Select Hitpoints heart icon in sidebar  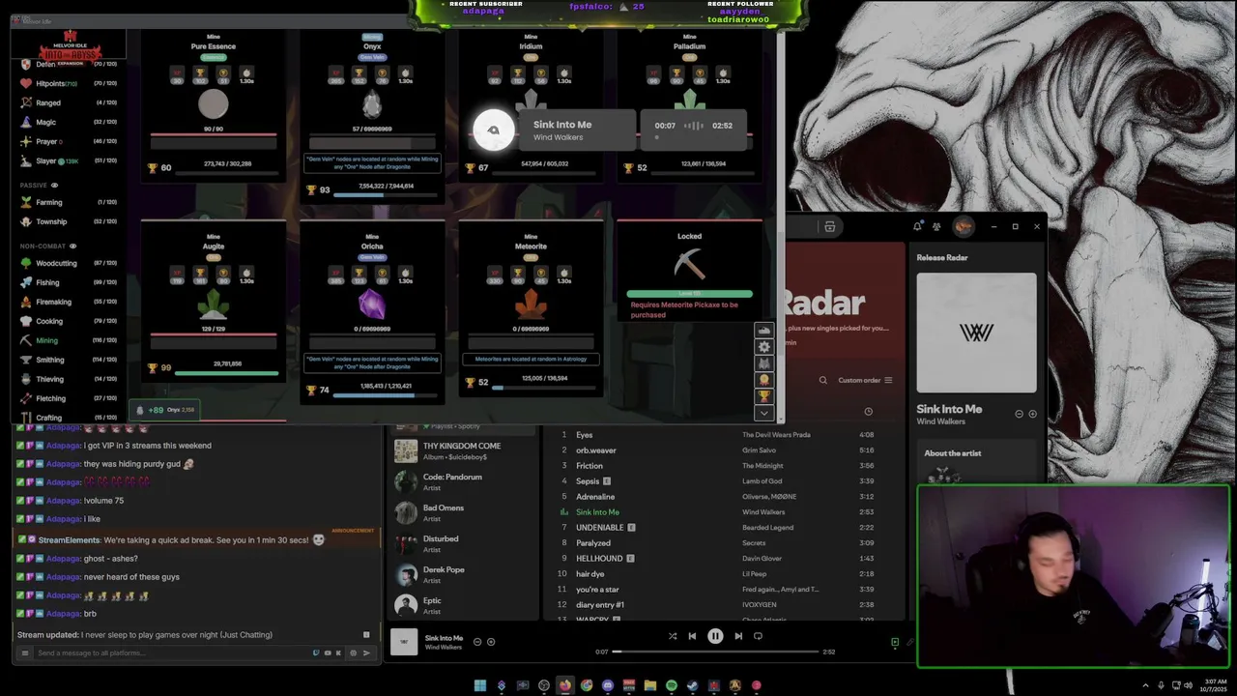pos(26,83)
